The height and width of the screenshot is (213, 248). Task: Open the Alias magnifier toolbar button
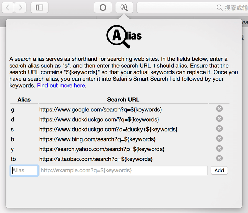point(124,8)
